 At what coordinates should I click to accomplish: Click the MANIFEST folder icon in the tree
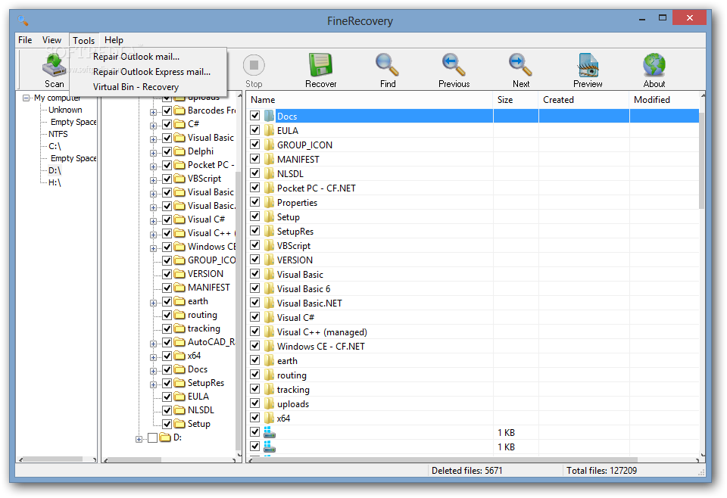click(x=179, y=288)
